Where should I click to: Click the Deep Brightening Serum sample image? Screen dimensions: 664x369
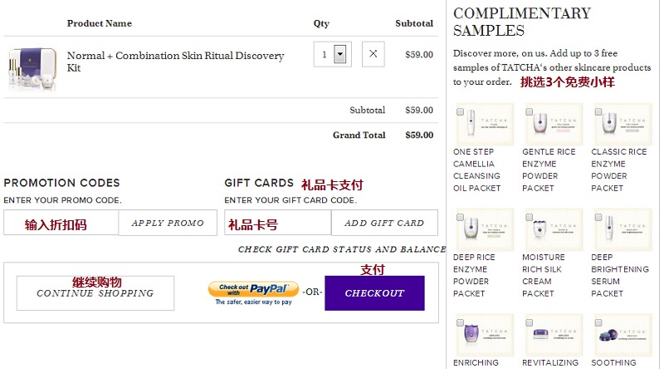click(x=623, y=229)
